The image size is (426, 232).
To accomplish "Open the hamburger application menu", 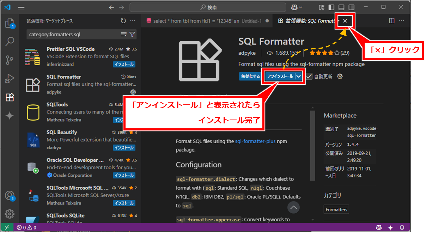I will click(x=21, y=7).
